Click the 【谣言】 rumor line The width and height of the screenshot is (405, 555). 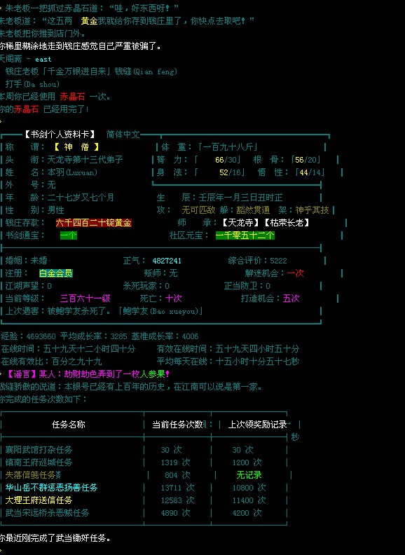click(x=88, y=374)
